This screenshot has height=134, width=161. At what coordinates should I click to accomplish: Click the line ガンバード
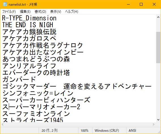point(19,79)
